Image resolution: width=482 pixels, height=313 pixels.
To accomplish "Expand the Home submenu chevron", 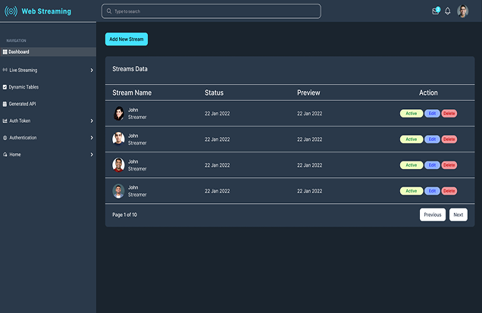I will click(92, 155).
